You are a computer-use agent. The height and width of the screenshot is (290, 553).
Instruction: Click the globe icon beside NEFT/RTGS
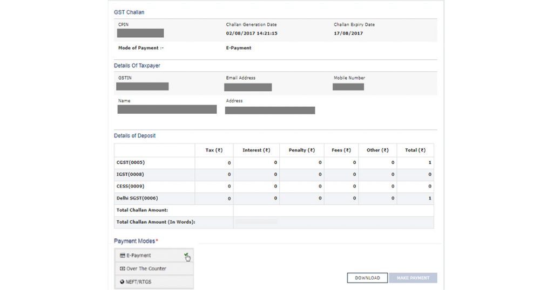(122, 282)
